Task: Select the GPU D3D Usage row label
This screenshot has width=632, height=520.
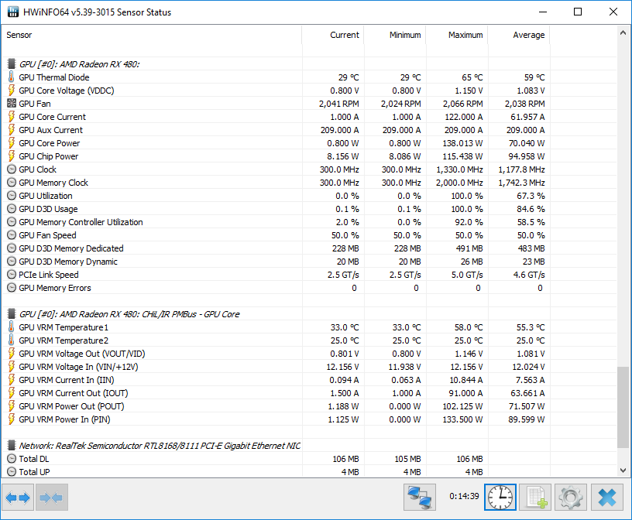Action: [x=48, y=209]
